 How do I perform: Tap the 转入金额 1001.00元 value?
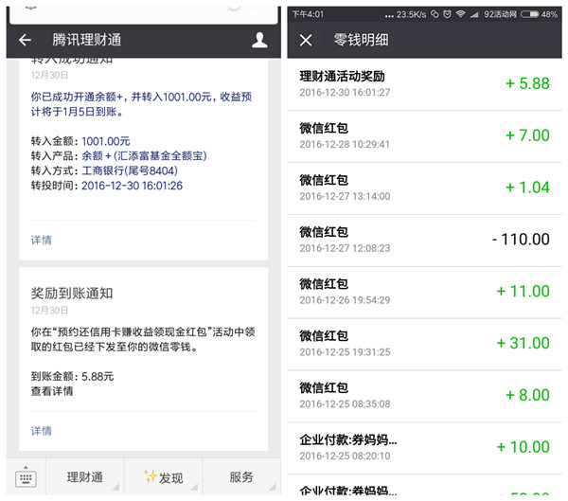click(106, 141)
